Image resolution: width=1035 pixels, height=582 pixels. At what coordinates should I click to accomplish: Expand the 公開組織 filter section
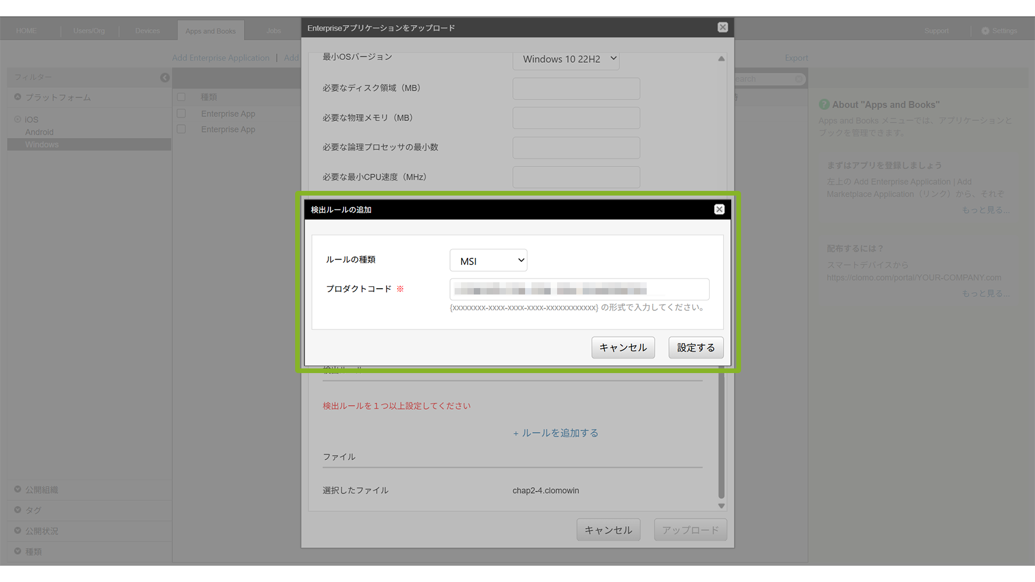(17, 489)
